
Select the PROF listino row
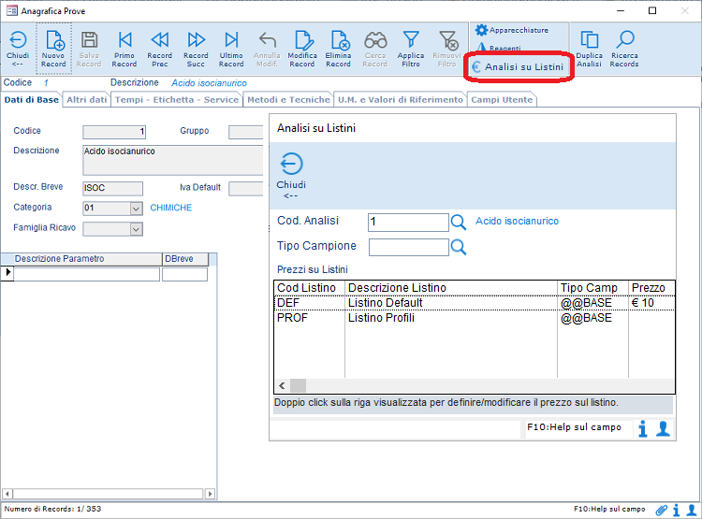click(475, 318)
